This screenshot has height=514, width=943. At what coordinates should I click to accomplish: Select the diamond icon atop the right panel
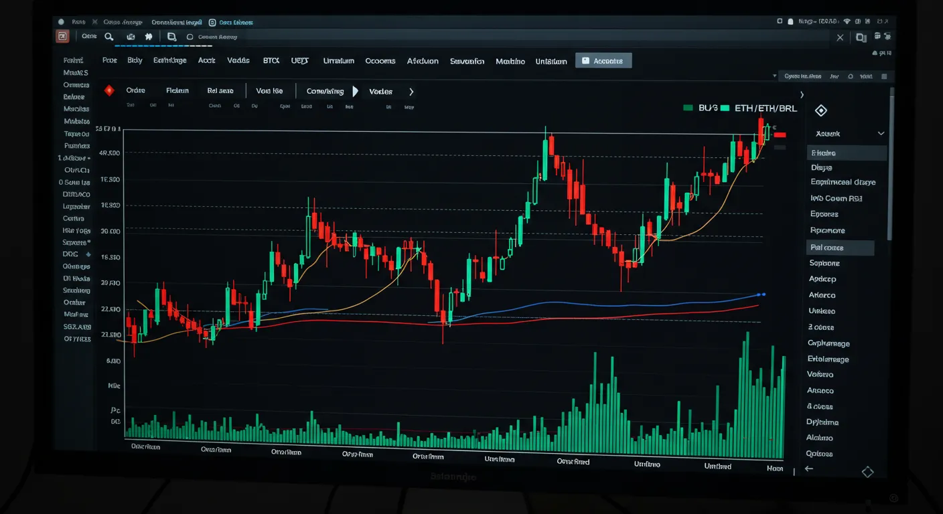tap(820, 110)
